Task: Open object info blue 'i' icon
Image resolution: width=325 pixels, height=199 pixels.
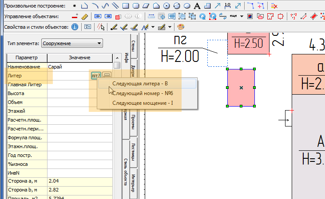Action: pos(75,27)
